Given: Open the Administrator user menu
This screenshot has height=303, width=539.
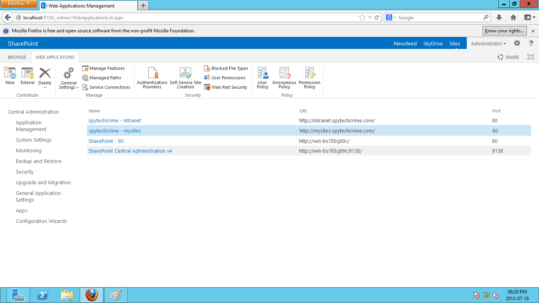Looking at the screenshot, I should point(488,43).
